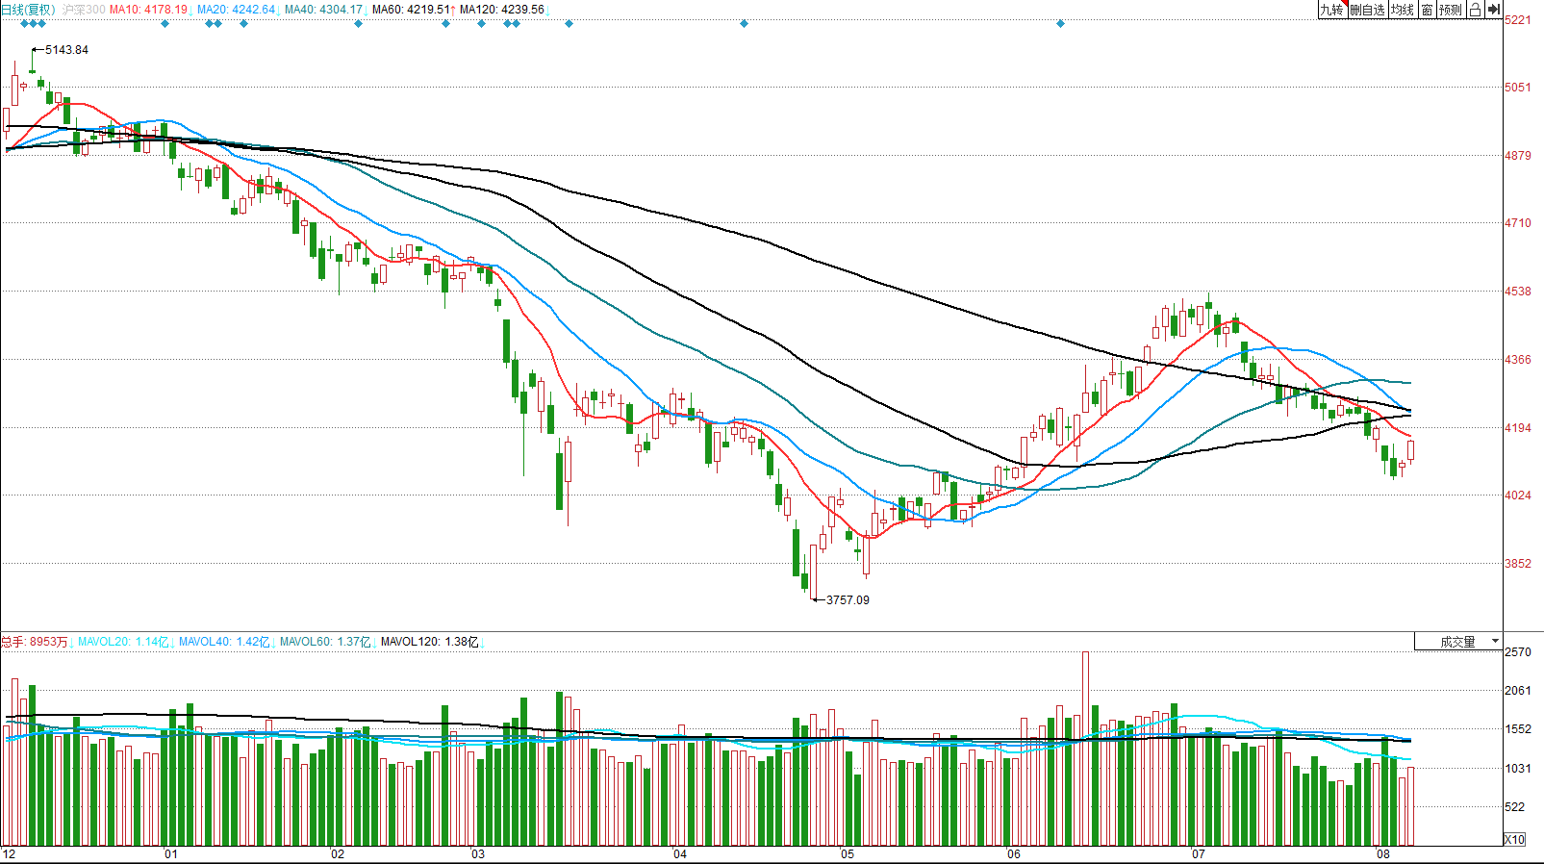
Task: Toggle the padlock lock icon
Action: 1475,10
